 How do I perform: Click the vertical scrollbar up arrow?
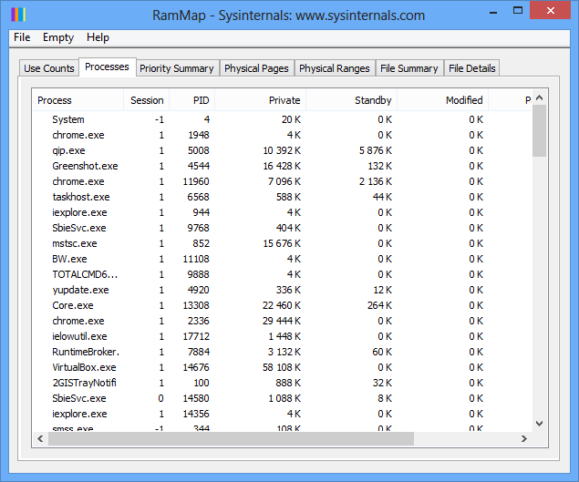tap(539, 97)
